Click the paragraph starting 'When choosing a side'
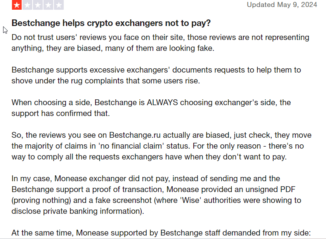Viewport: 326px width, 239px height. point(151,108)
